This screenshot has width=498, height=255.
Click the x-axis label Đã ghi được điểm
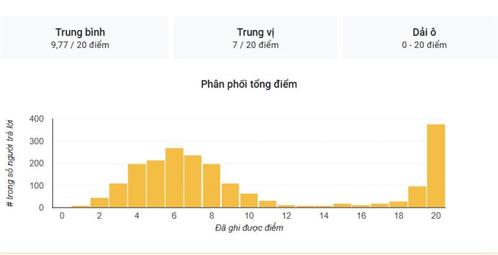coord(248,228)
